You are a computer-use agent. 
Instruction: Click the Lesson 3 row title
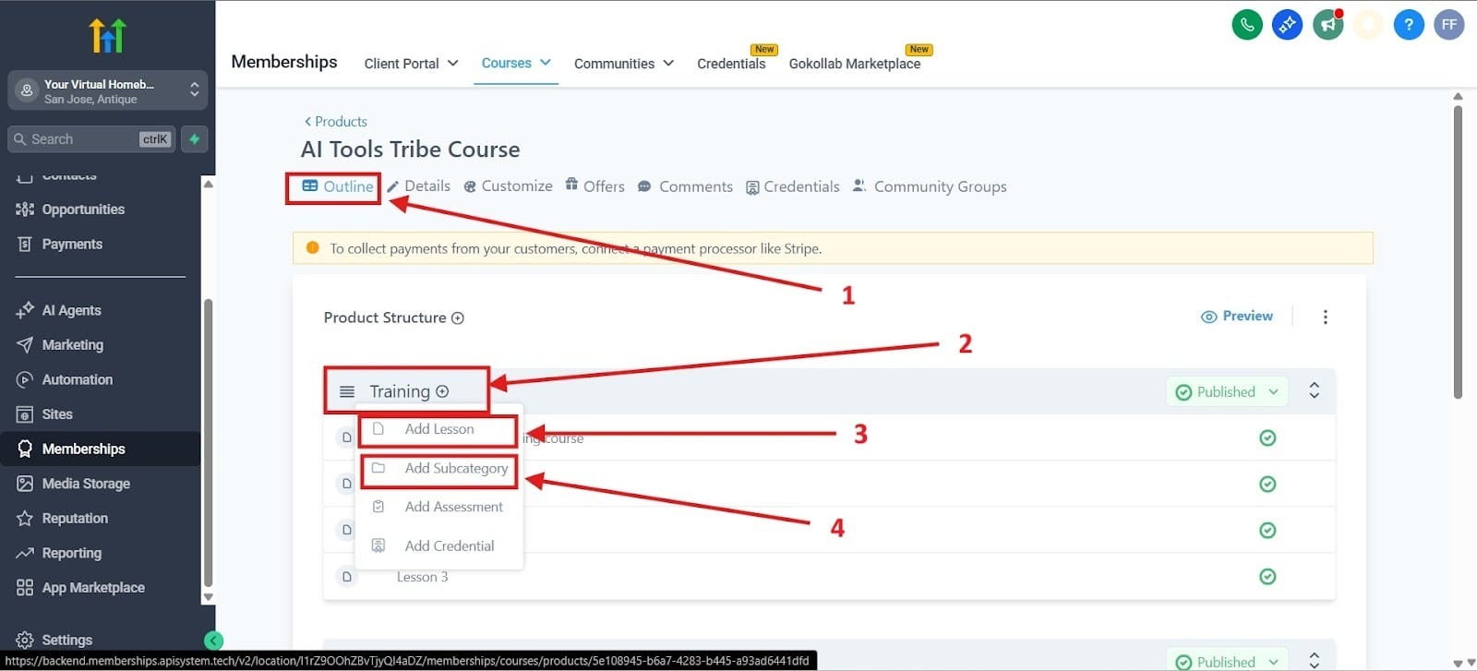click(422, 578)
